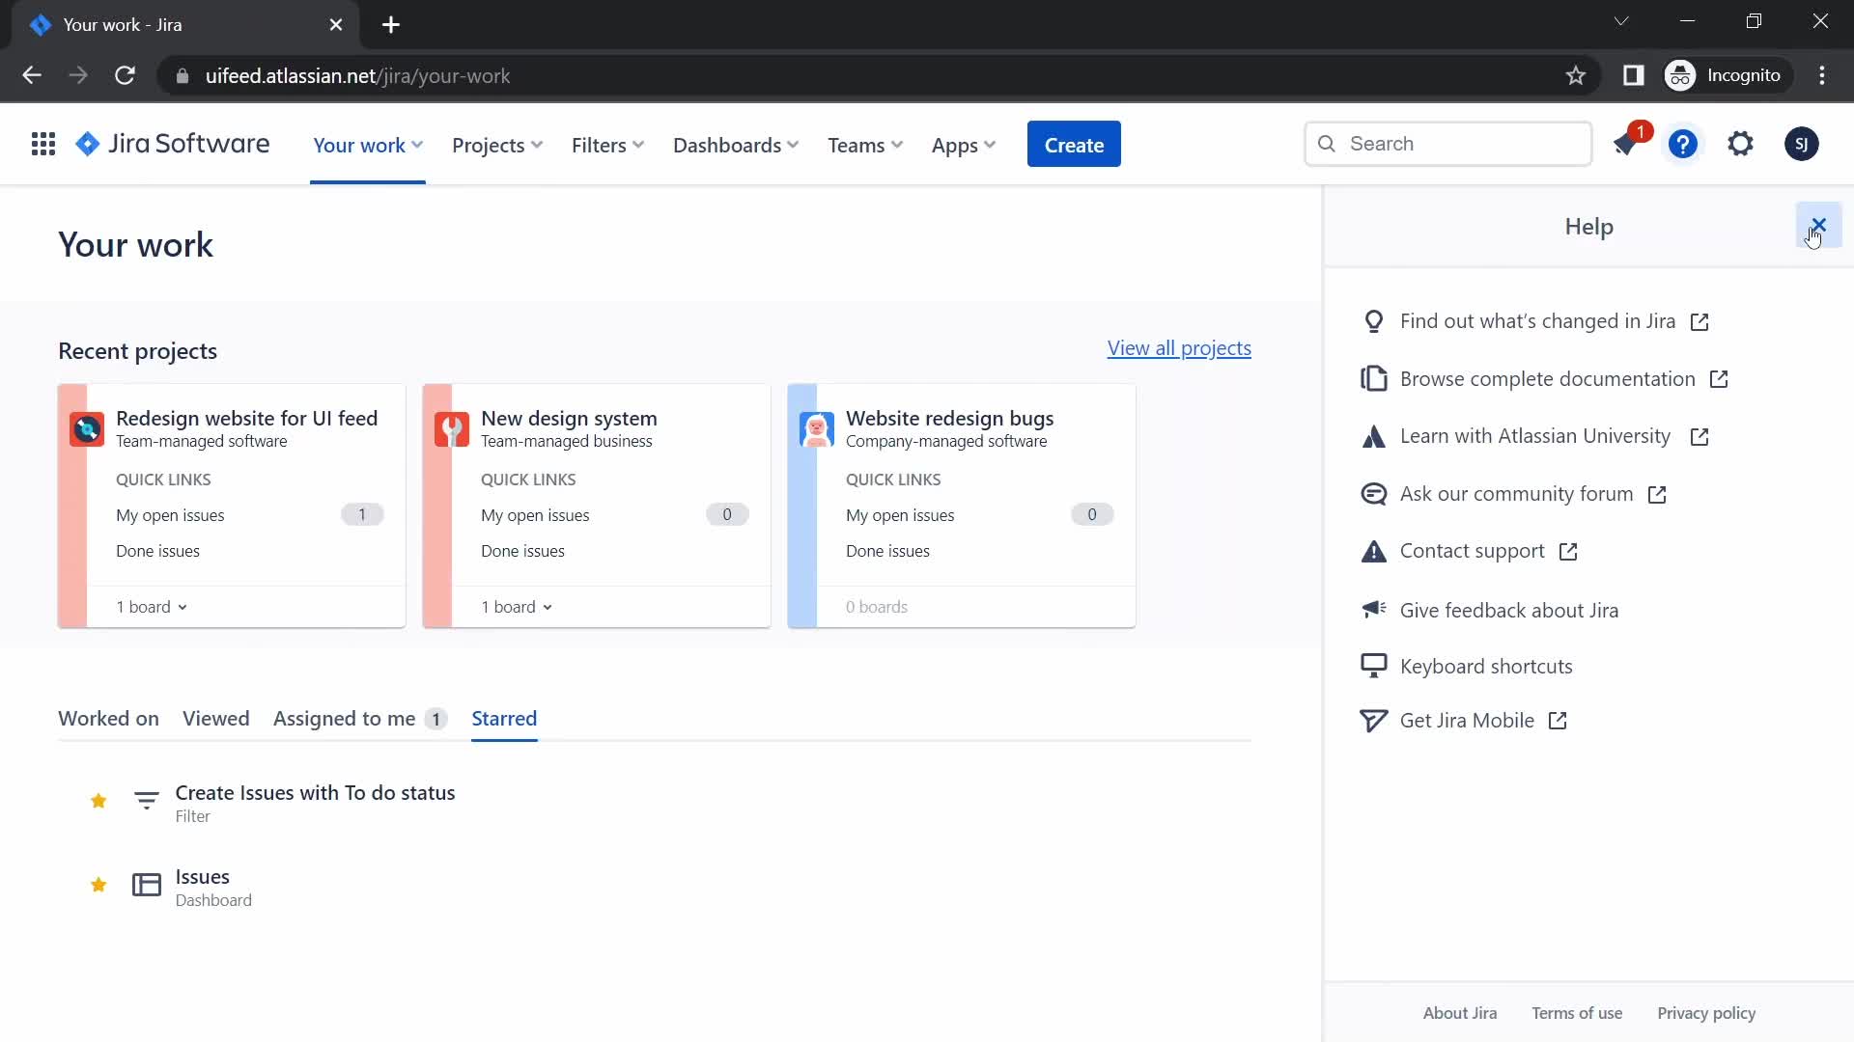
Task: Switch to the Worked on tab
Action: coord(108,719)
